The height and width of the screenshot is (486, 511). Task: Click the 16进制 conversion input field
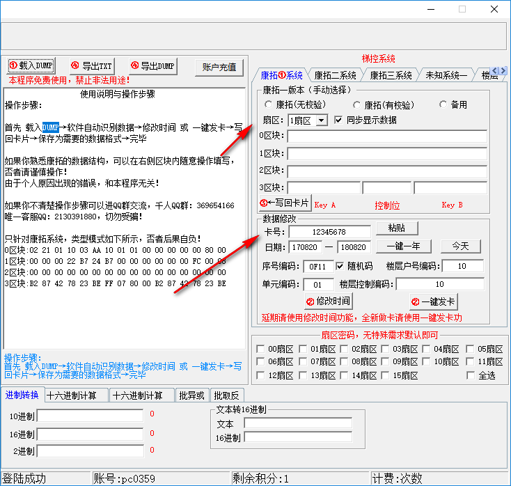(91, 434)
